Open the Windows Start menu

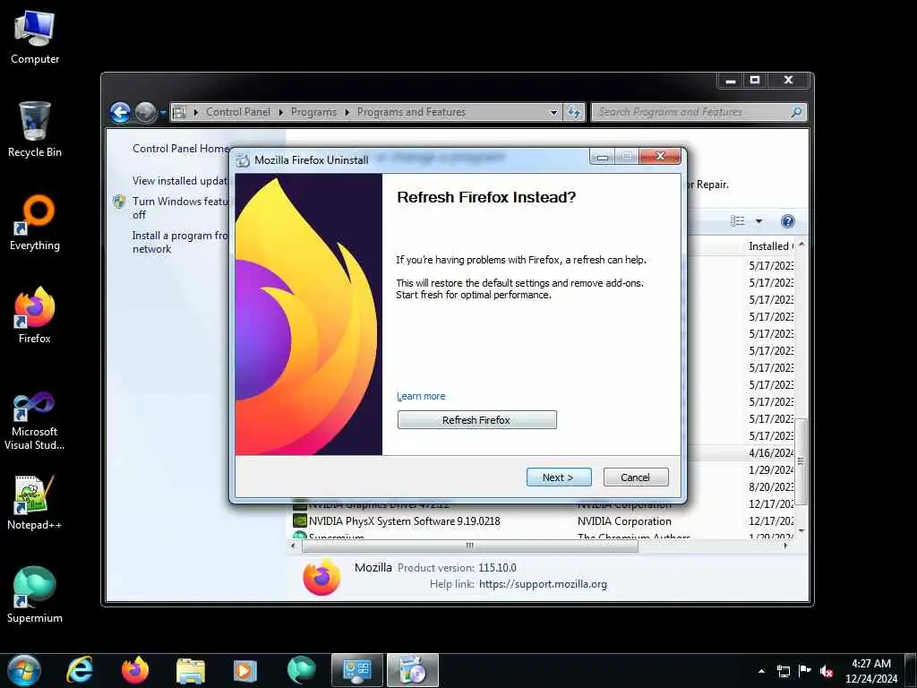pos(24,670)
